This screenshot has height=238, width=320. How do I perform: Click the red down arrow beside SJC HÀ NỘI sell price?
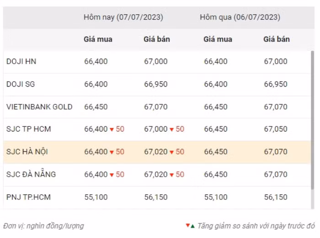tap(172, 152)
